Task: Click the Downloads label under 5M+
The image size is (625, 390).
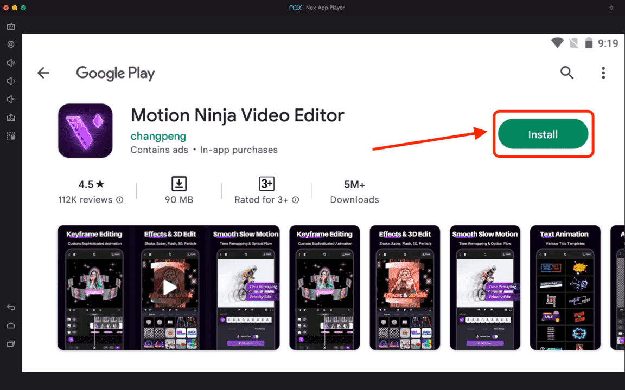Action: pos(354,200)
